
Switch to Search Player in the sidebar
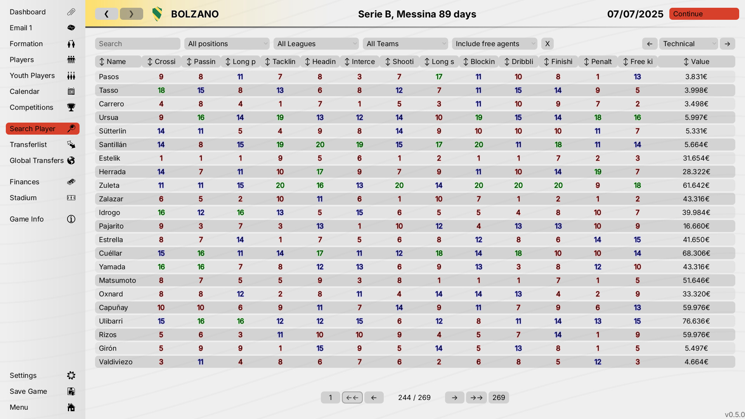[x=42, y=128]
